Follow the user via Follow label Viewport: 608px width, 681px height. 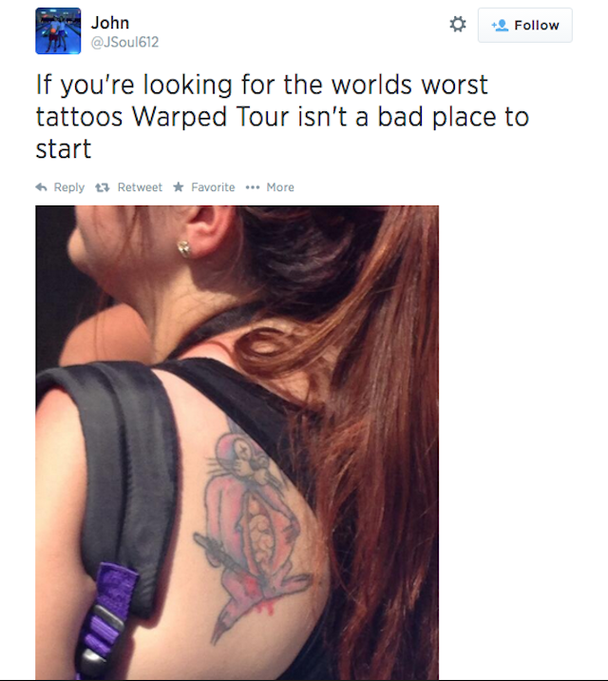pyautogui.click(x=537, y=25)
